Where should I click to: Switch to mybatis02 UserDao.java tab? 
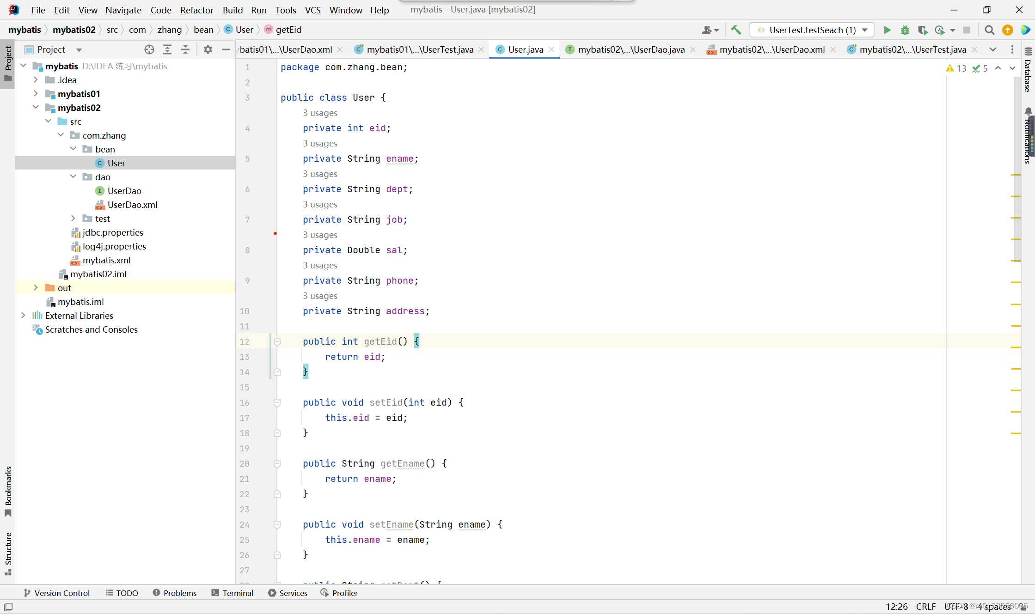click(631, 49)
